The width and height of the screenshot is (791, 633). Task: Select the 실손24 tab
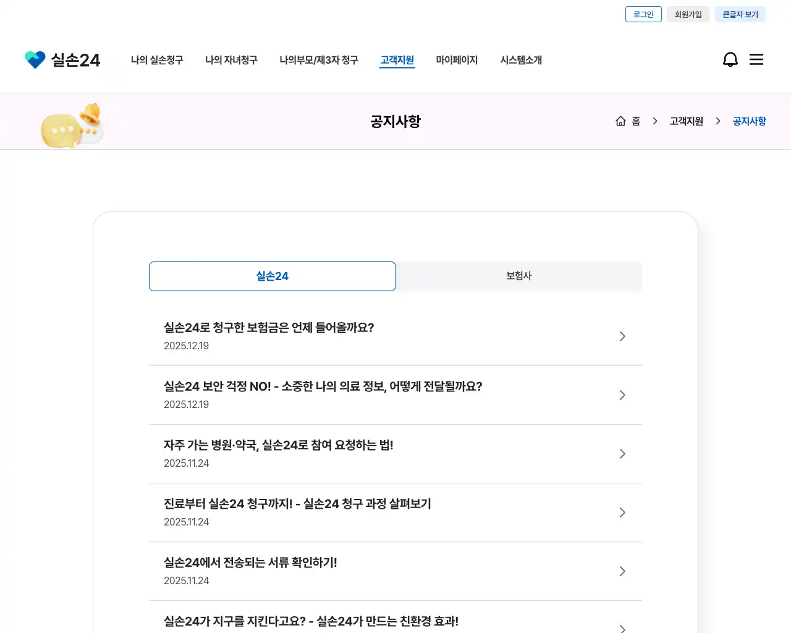pyautogui.click(x=272, y=276)
